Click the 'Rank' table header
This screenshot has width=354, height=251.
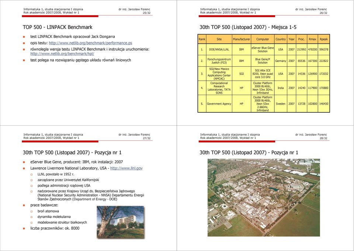[202, 39]
